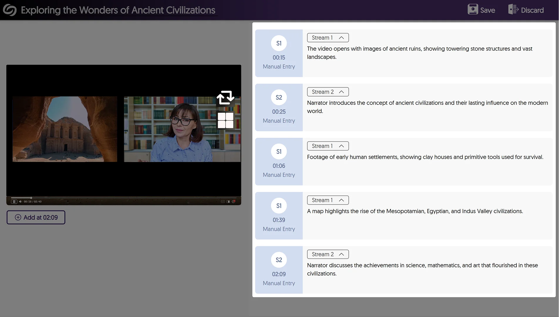The image size is (559, 317).
Task: Click the ancient ruins video stream thumbnail
Action: point(65,129)
